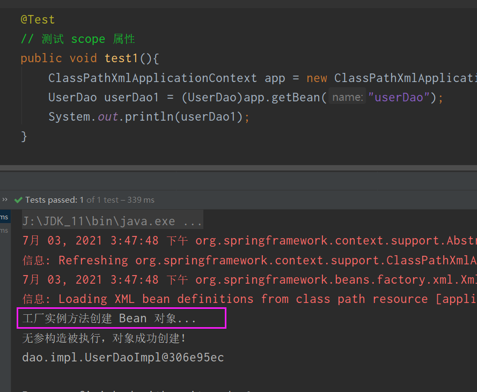Viewport: 477px width, 392px height.
Task: Click the 'new' keyword in the app assignment
Action: coord(317,78)
